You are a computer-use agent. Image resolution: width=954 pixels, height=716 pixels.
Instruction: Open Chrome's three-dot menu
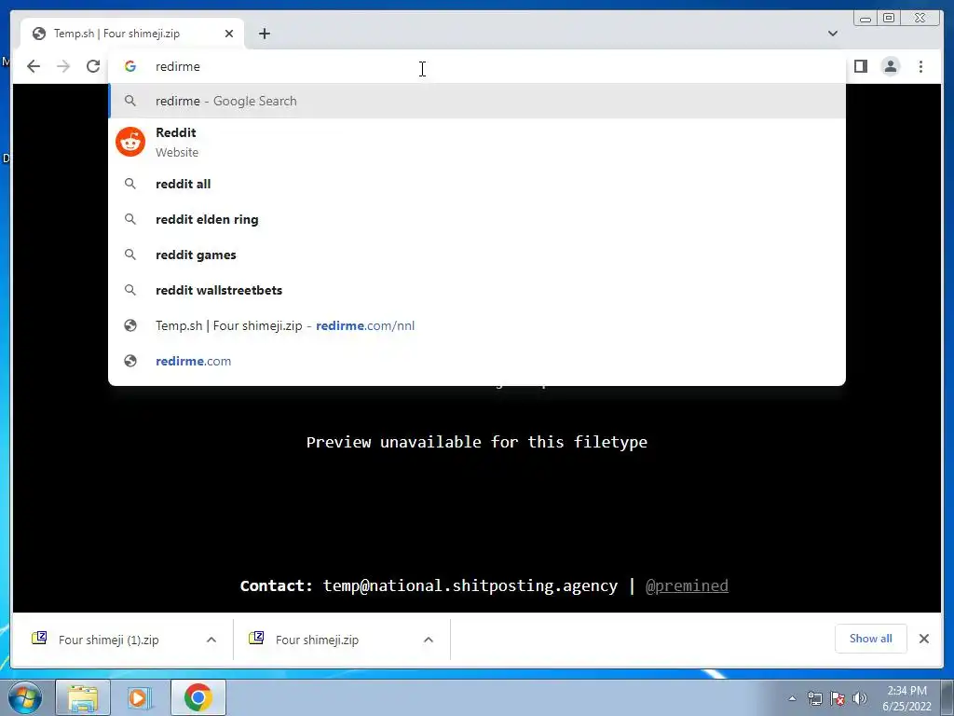click(920, 66)
